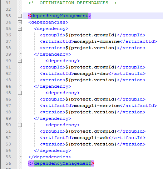Click line number 33 in the margin
The height and width of the screenshot is (169, 163).
pos(8,16)
